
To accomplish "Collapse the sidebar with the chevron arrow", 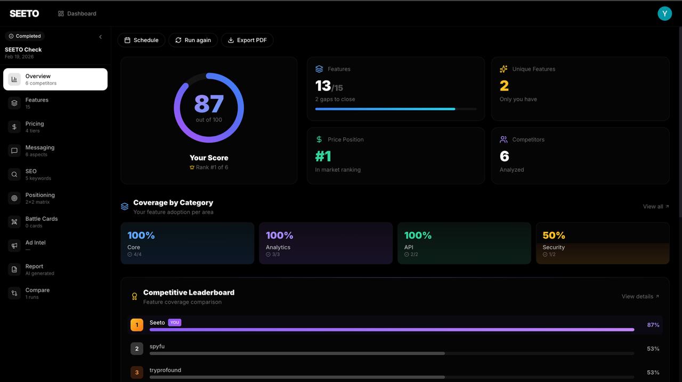I will [100, 37].
